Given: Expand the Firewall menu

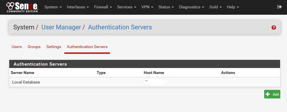Looking at the screenshot, I should 103,7.
